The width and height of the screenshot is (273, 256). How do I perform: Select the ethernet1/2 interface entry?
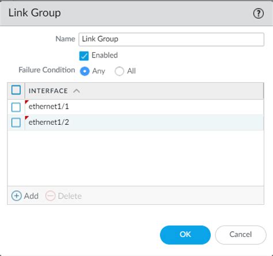(x=49, y=122)
